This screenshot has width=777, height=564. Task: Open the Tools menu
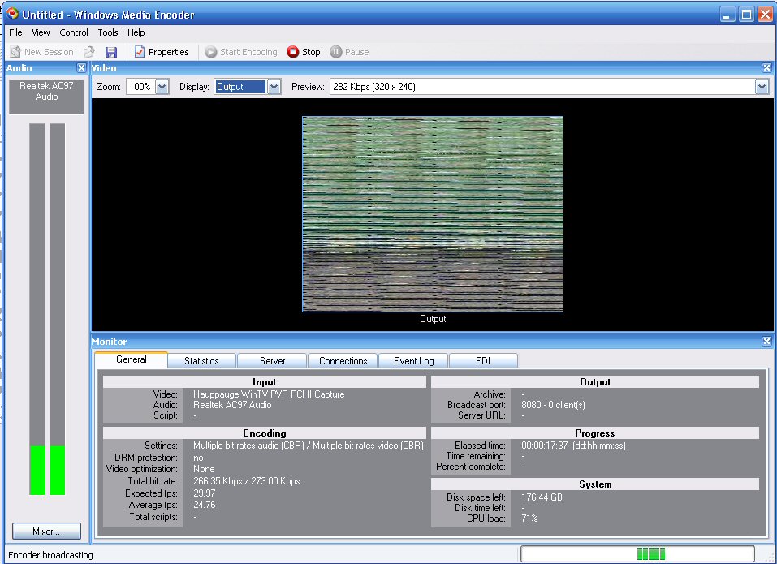click(107, 32)
